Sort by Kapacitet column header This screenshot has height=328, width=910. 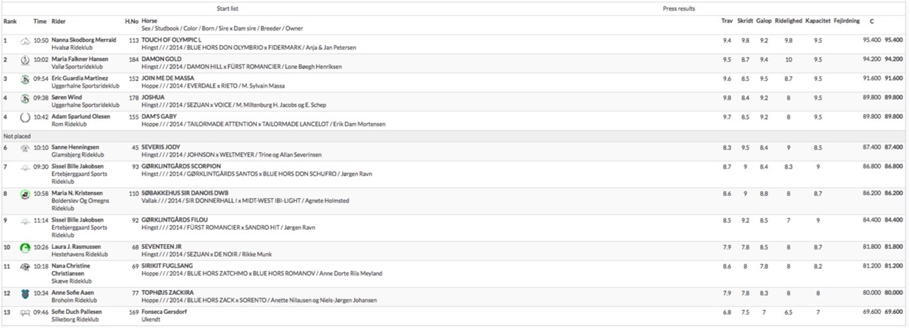(818, 21)
